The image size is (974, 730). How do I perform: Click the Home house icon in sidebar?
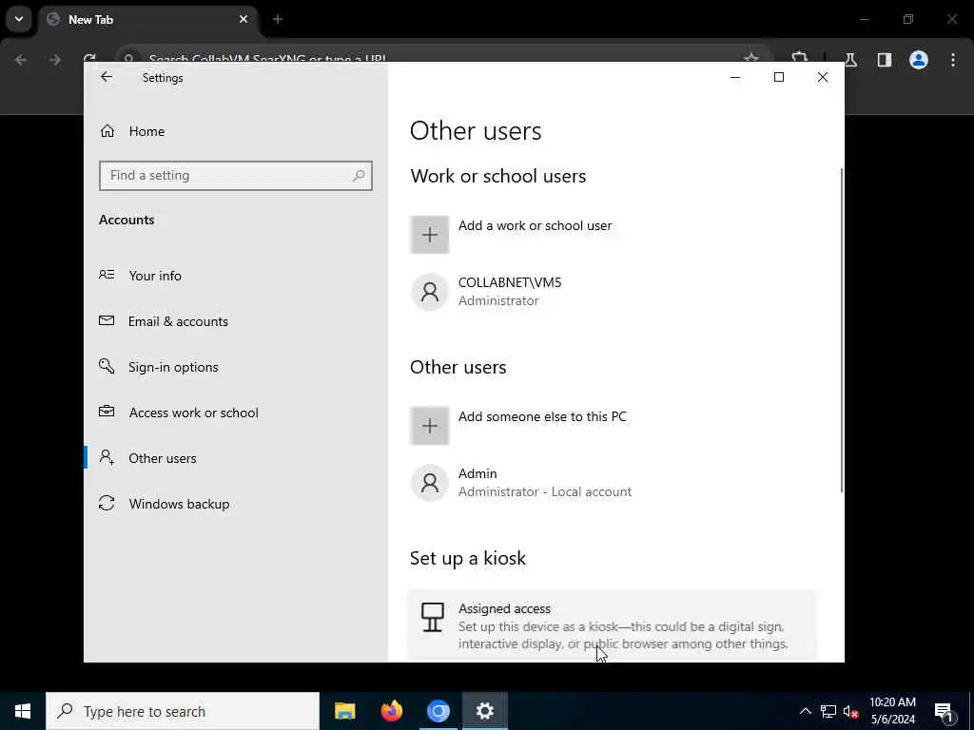[107, 131]
